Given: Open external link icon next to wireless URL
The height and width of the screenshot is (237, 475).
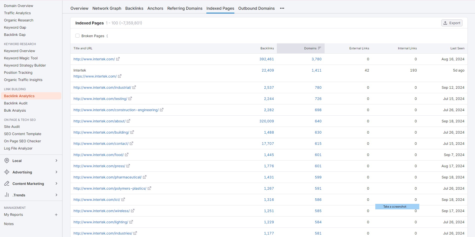Looking at the screenshot, I should pos(133,211).
